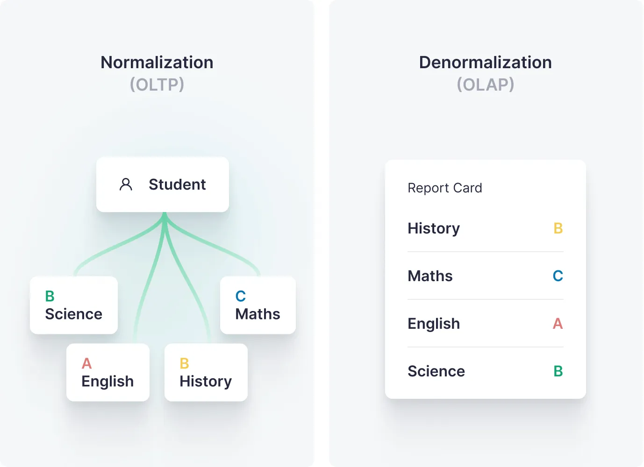Click the Denormalization heading

[485, 63]
